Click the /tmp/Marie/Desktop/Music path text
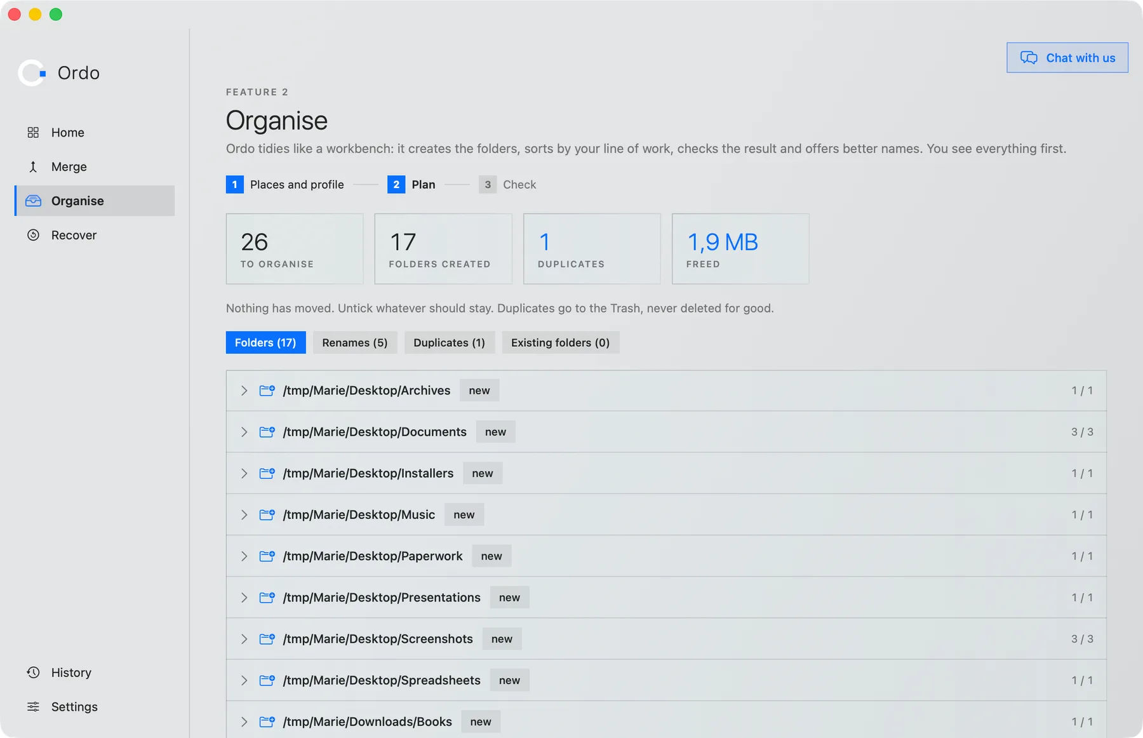Viewport: 1143px width, 738px height. (x=359, y=514)
